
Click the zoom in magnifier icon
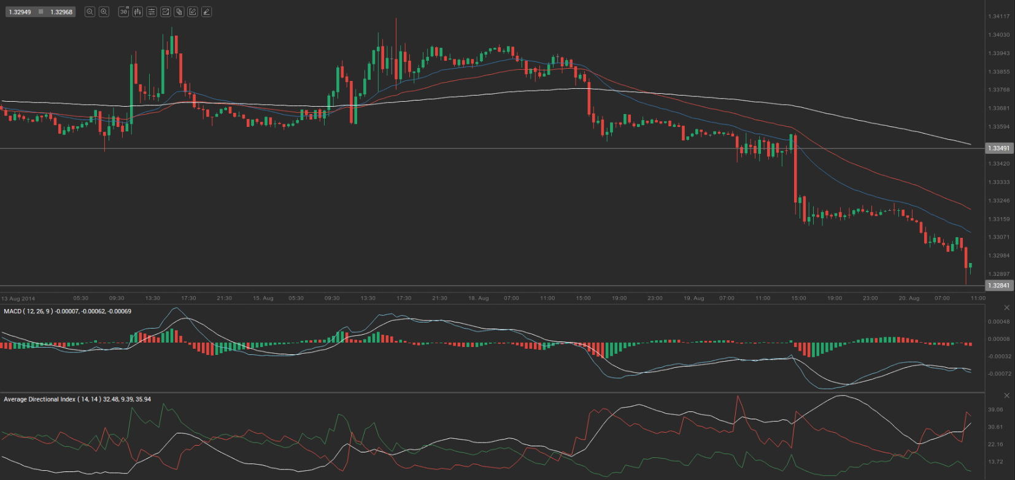(104, 12)
